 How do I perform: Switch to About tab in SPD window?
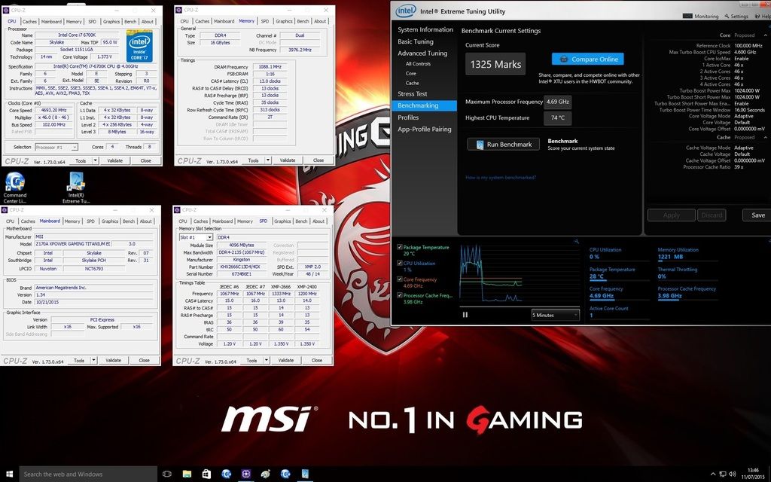pos(318,221)
